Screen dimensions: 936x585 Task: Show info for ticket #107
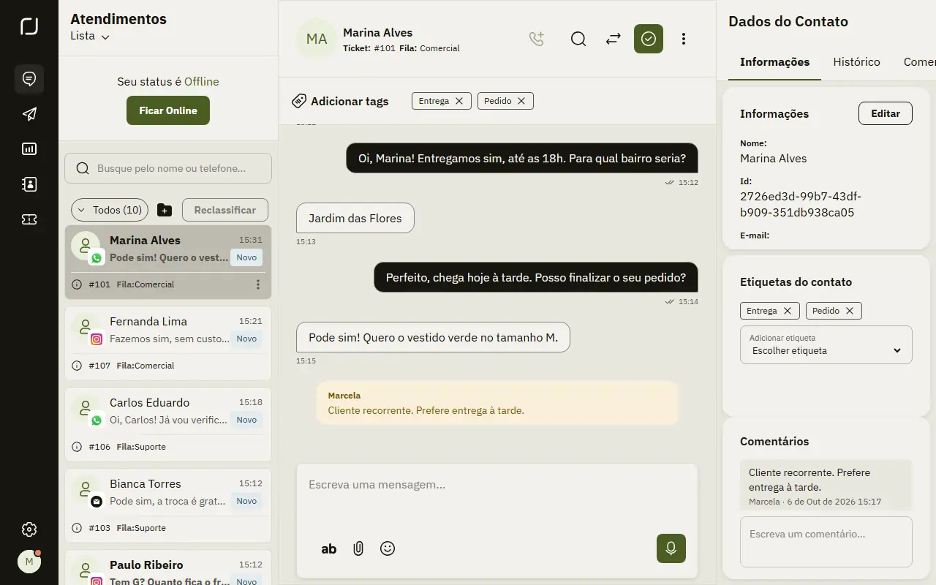coord(77,366)
